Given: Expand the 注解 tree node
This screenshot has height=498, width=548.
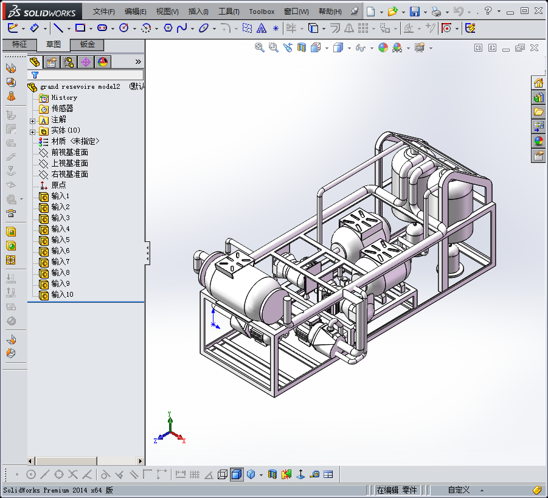Looking at the screenshot, I should tap(33, 120).
